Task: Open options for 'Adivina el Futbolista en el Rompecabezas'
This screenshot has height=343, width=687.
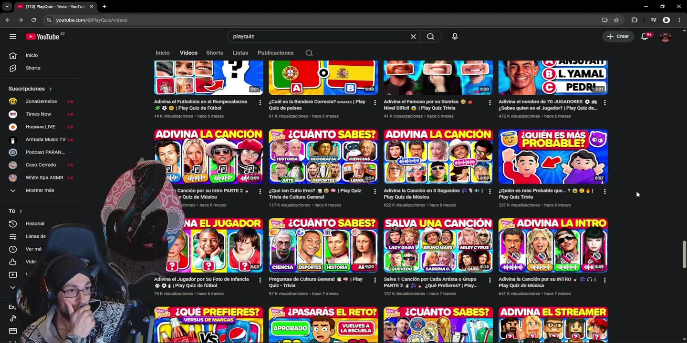Action: pos(260,102)
